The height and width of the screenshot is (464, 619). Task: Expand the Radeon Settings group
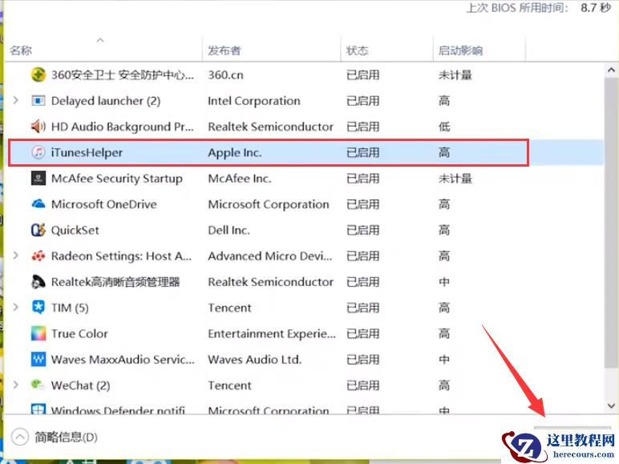[x=16, y=256]
